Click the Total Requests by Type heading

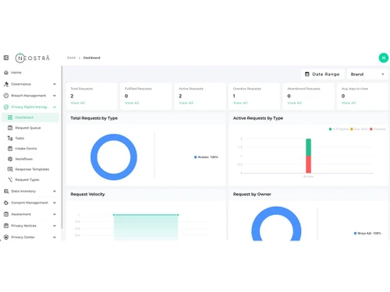pos(94,118)
